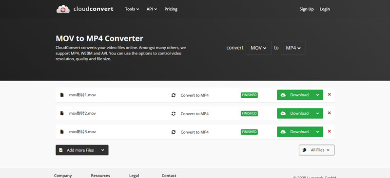Click the Resources footer heading

coord(100,176)
